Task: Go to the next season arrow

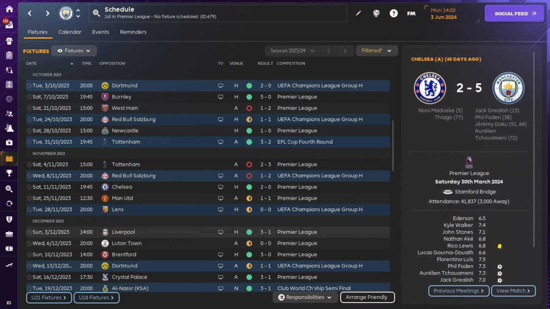Action: point(345,51)
